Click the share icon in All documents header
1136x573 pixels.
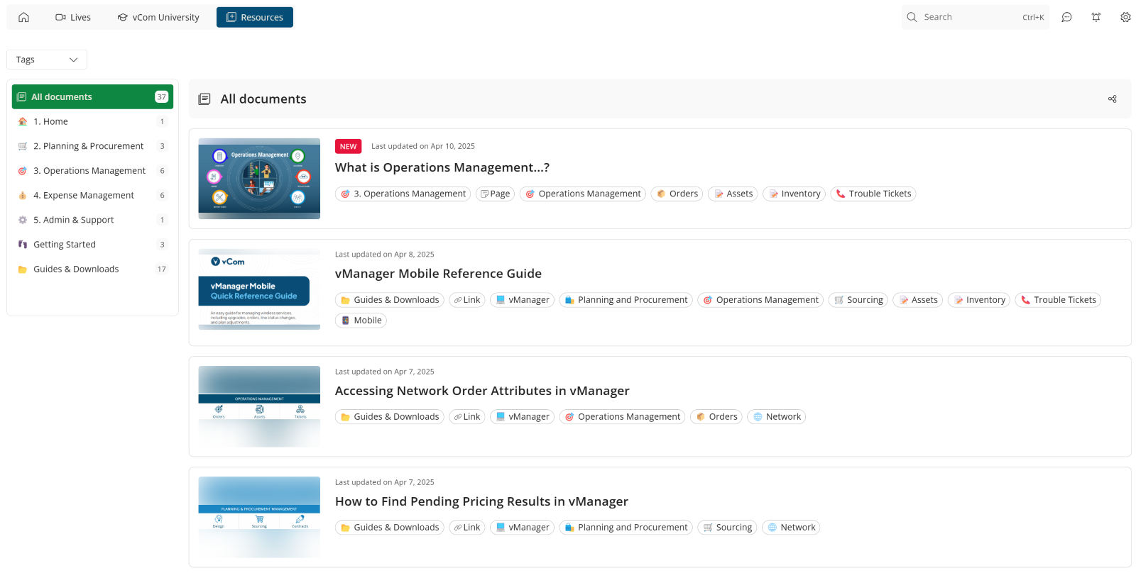(x=1113, y=99)
